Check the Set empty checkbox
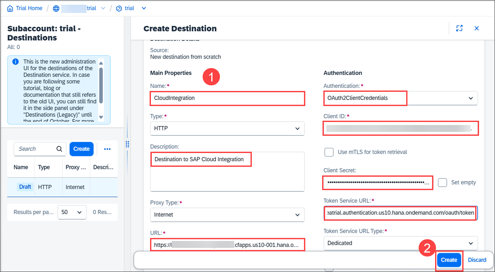 pyautogui.click(x=442, y=182)
